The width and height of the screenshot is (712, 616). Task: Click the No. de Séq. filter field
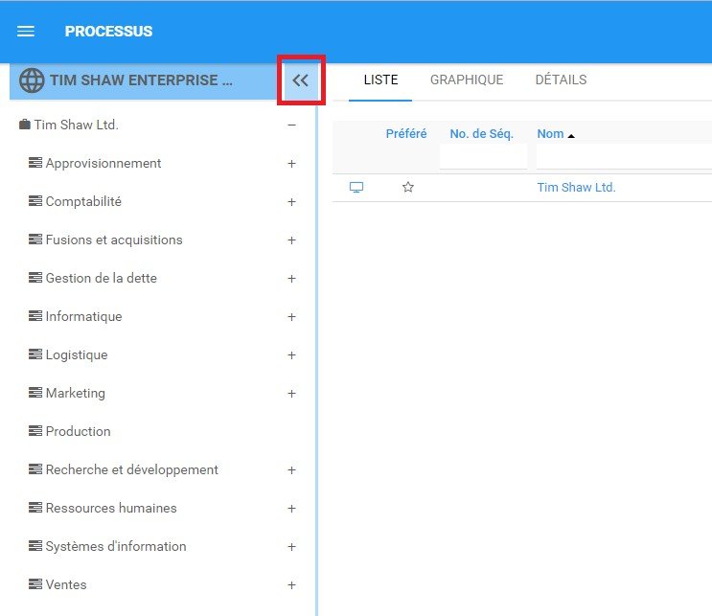tap(483, 156)
